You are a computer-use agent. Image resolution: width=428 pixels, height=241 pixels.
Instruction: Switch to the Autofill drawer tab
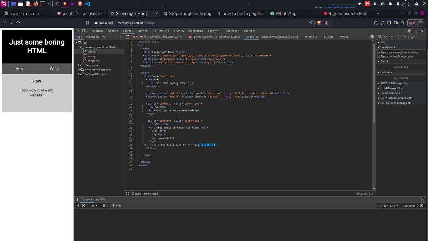click(101, 200)
